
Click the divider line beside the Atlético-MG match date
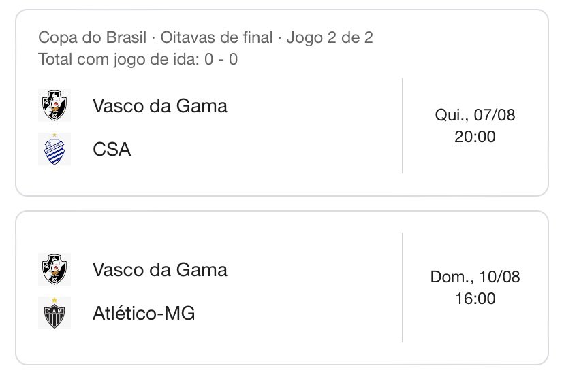pyautogui.click(x=403, y=287)
